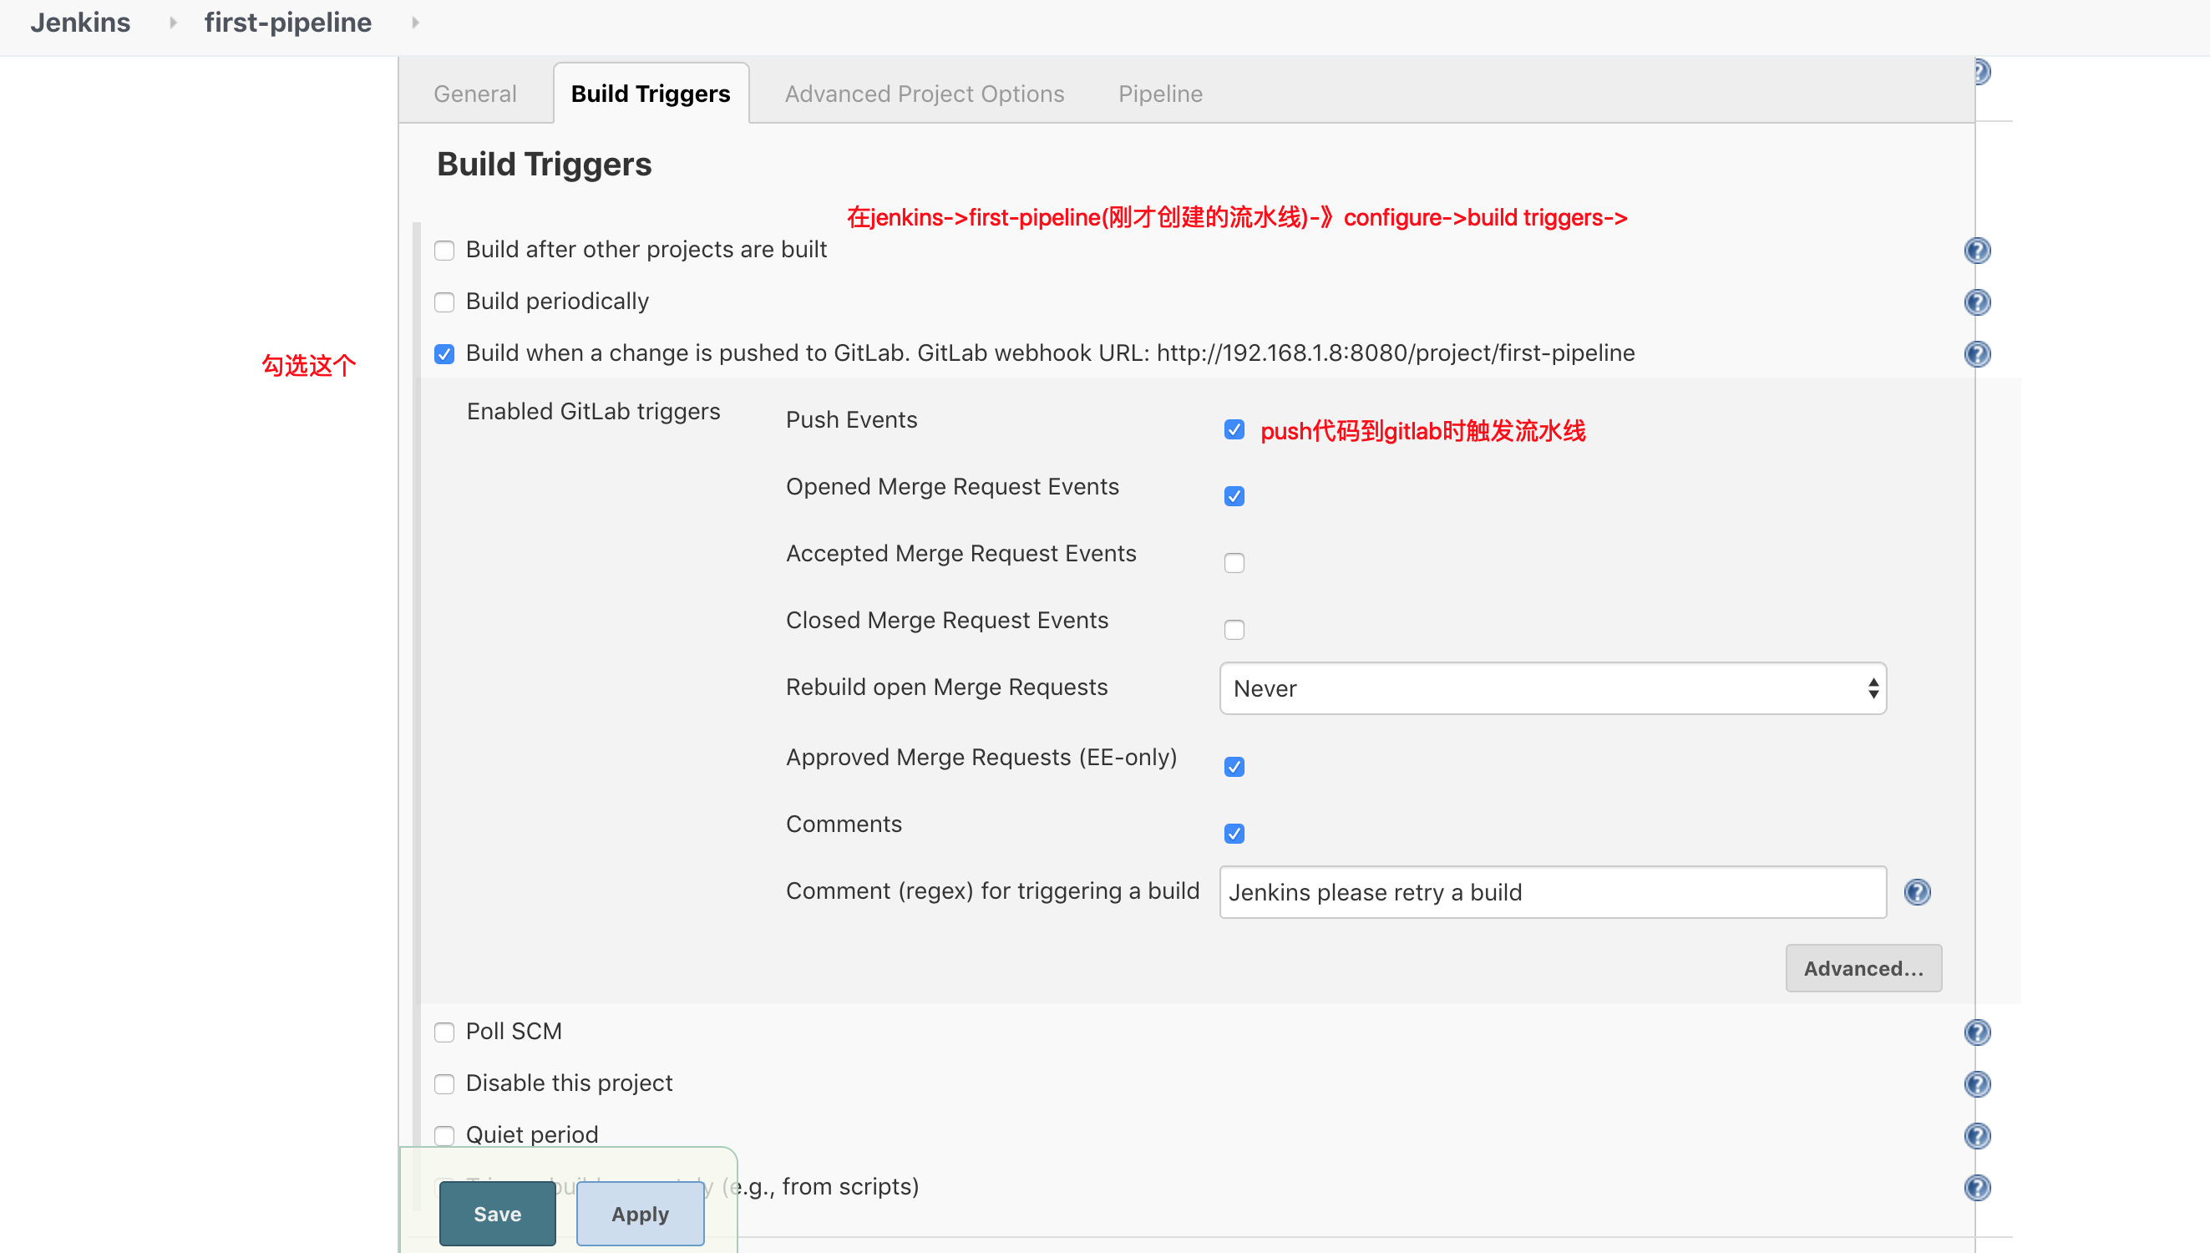Viewport: 2210px width, 1253px height.
Task: Open Rebuild open Merge Requests dropdown
Action: [1552, 688]
